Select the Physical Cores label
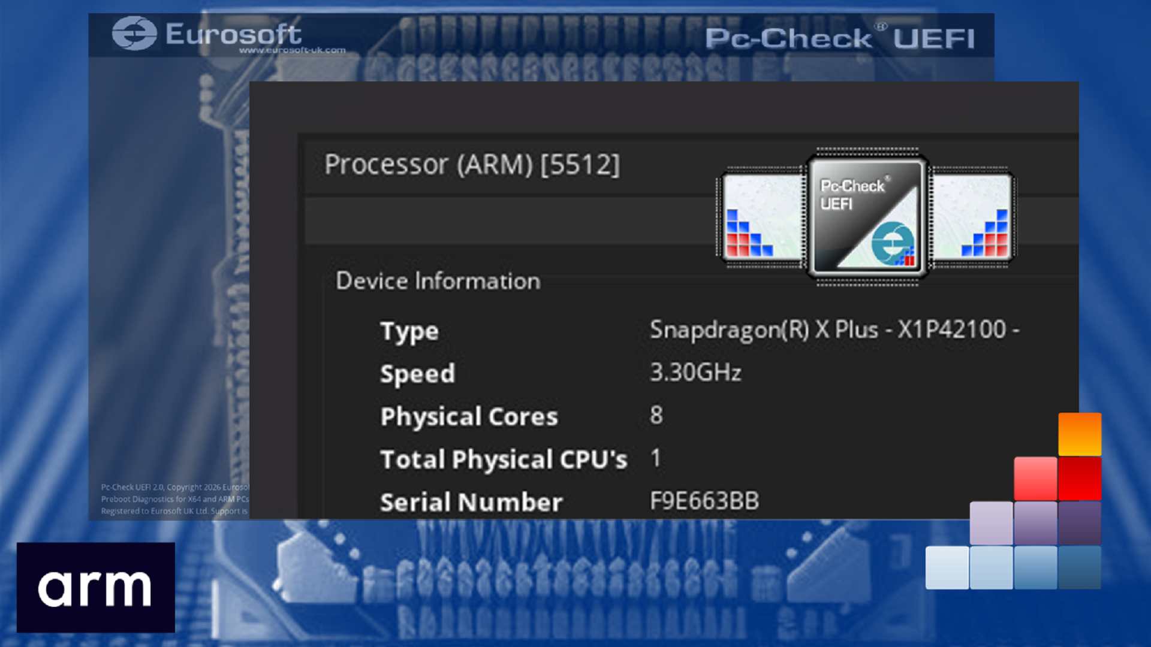Screen dimensions: 1151x647 pos(469,416)
